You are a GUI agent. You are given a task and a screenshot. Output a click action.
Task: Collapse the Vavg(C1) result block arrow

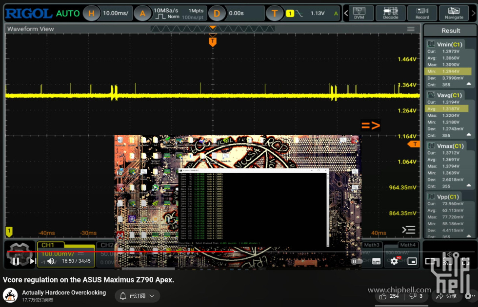(x=469, y=135)
